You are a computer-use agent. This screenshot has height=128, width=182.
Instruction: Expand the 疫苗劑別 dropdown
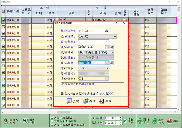107,41
